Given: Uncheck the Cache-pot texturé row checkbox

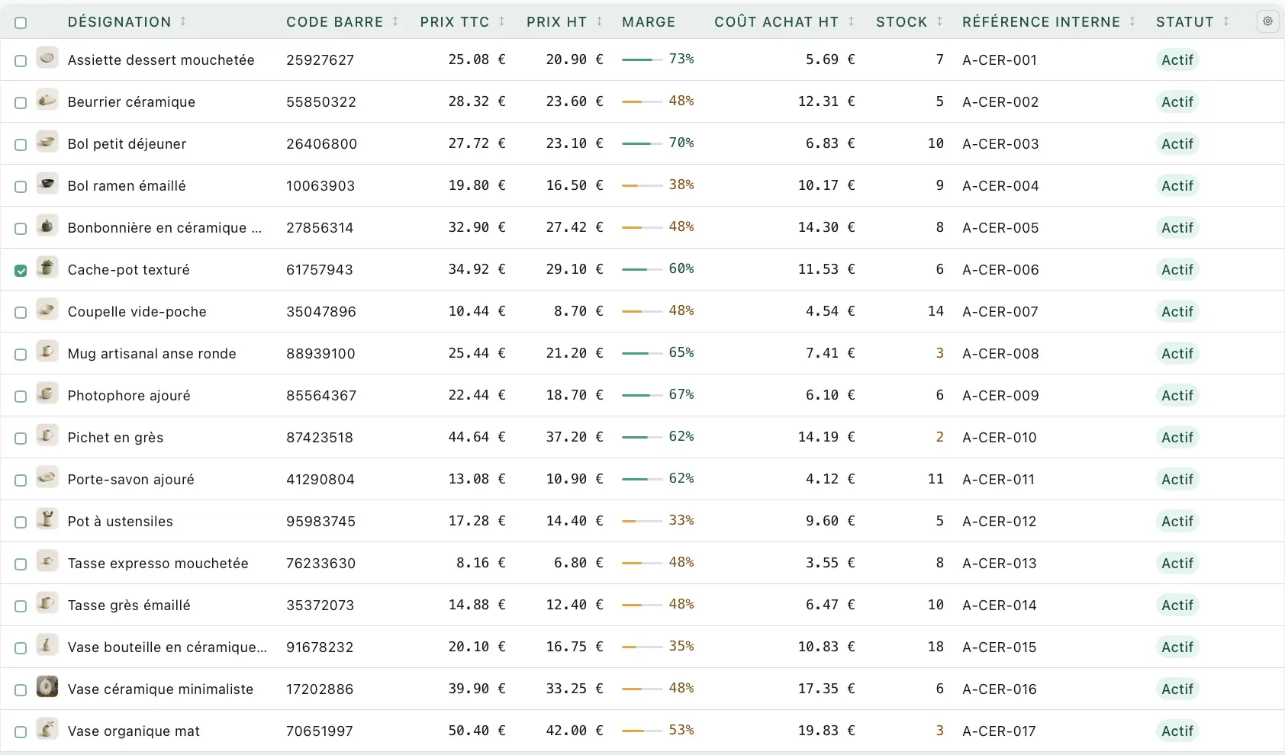Looking at the screenshot, I should (21, 271).
